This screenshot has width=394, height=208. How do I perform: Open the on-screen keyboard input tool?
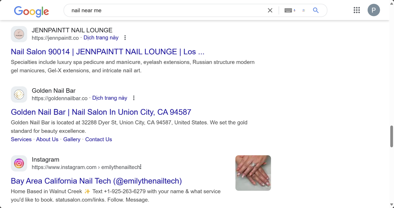(288, 10)
